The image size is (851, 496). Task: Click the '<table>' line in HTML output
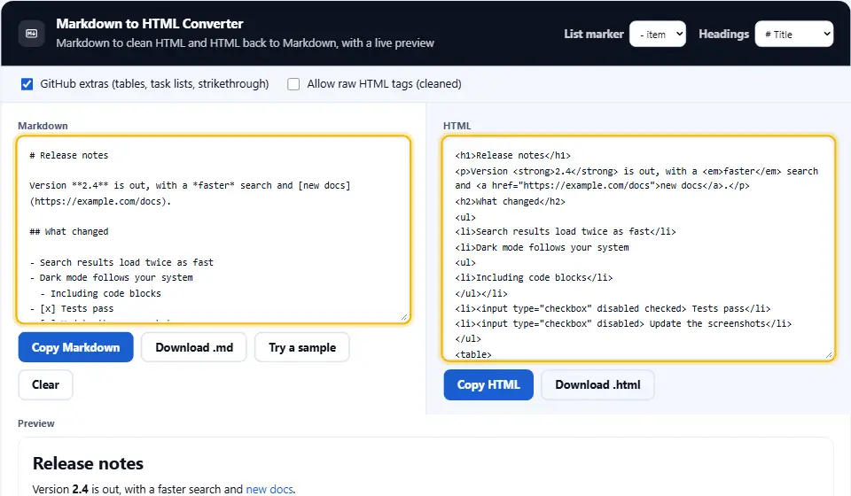[473, 354]
